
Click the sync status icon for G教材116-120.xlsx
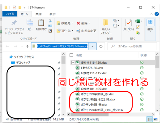142,62
